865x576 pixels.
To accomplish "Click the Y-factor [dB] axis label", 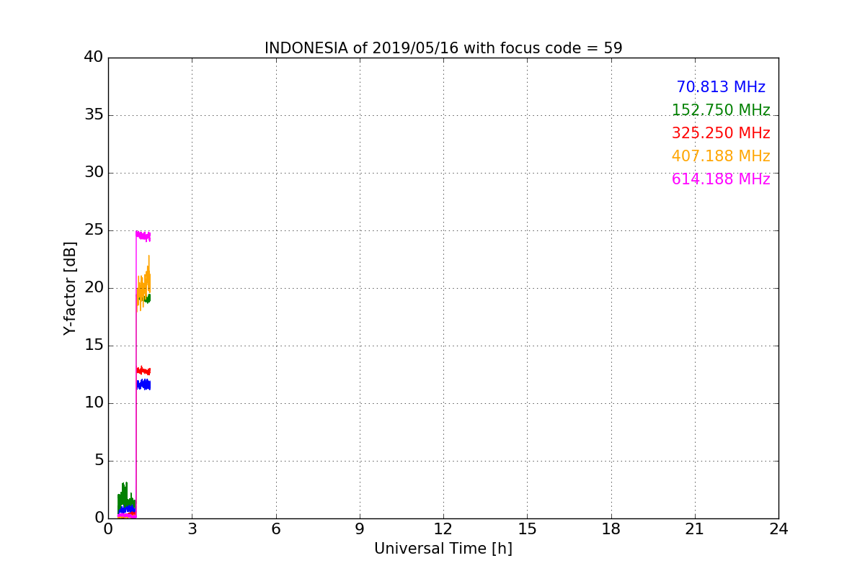I will (70, 288).
